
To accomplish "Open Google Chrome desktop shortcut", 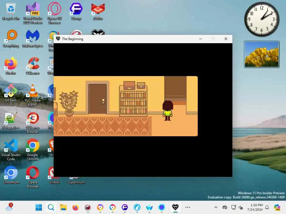I will click(x=33, y=150).
